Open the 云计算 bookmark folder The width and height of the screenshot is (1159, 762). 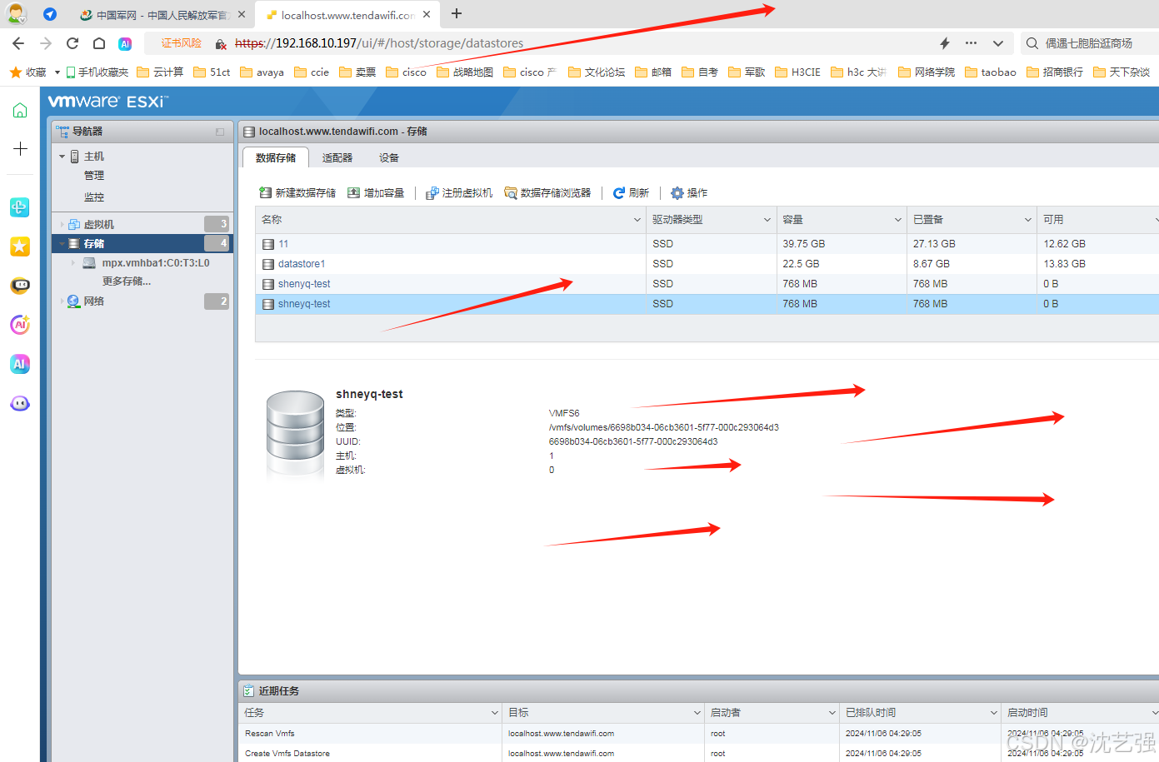[160, 72]
